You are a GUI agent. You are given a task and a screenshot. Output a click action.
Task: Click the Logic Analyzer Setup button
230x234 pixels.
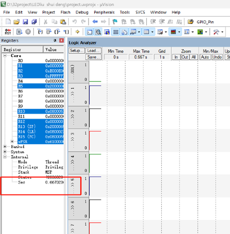(77, 50)
